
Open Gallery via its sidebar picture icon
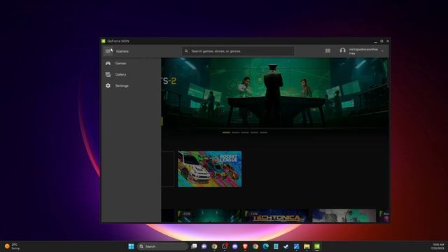click(108, 75)
